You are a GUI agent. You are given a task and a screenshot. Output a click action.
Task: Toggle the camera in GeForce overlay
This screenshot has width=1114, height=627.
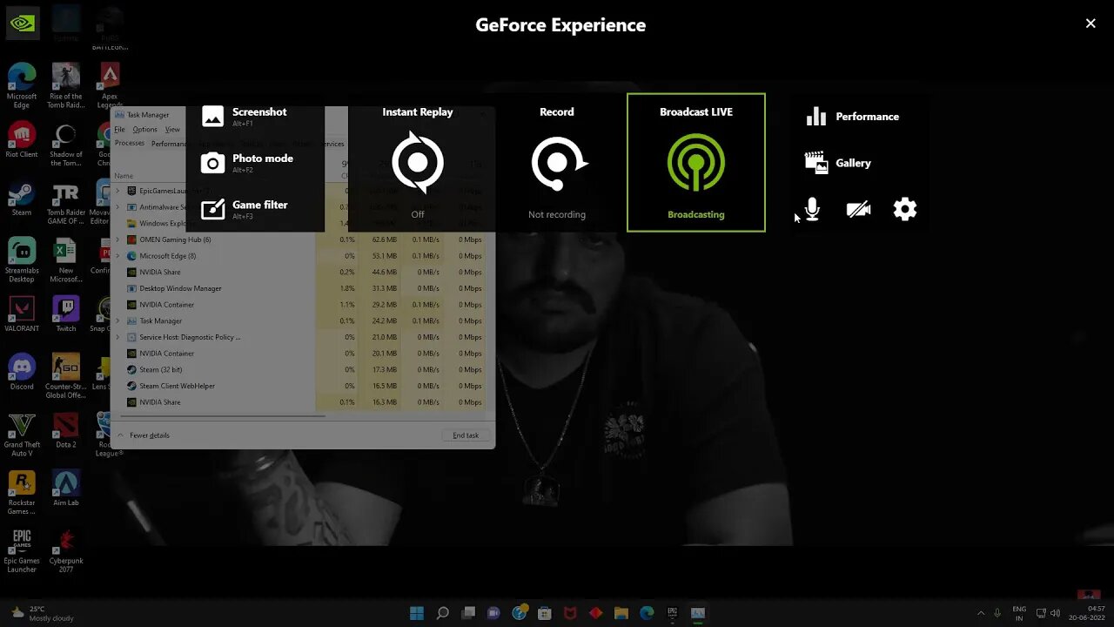pyautogui.click(x=858, y=209)
